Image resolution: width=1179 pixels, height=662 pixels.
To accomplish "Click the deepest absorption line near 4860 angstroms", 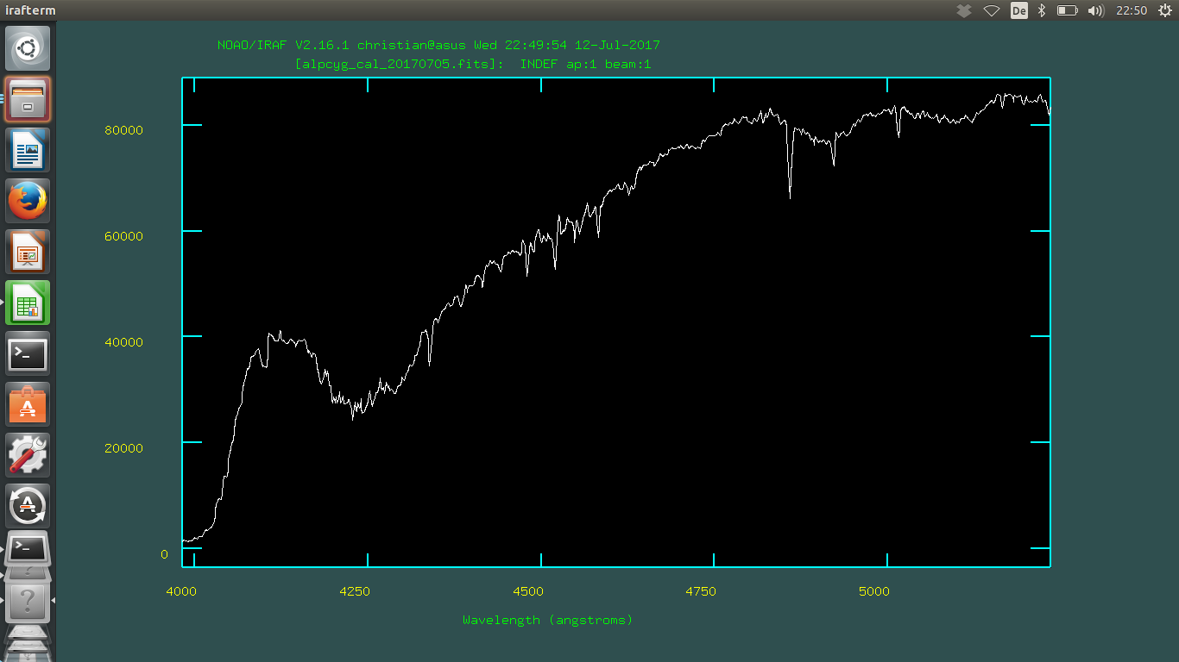I will pyautogui.click(x=790, y=197).
